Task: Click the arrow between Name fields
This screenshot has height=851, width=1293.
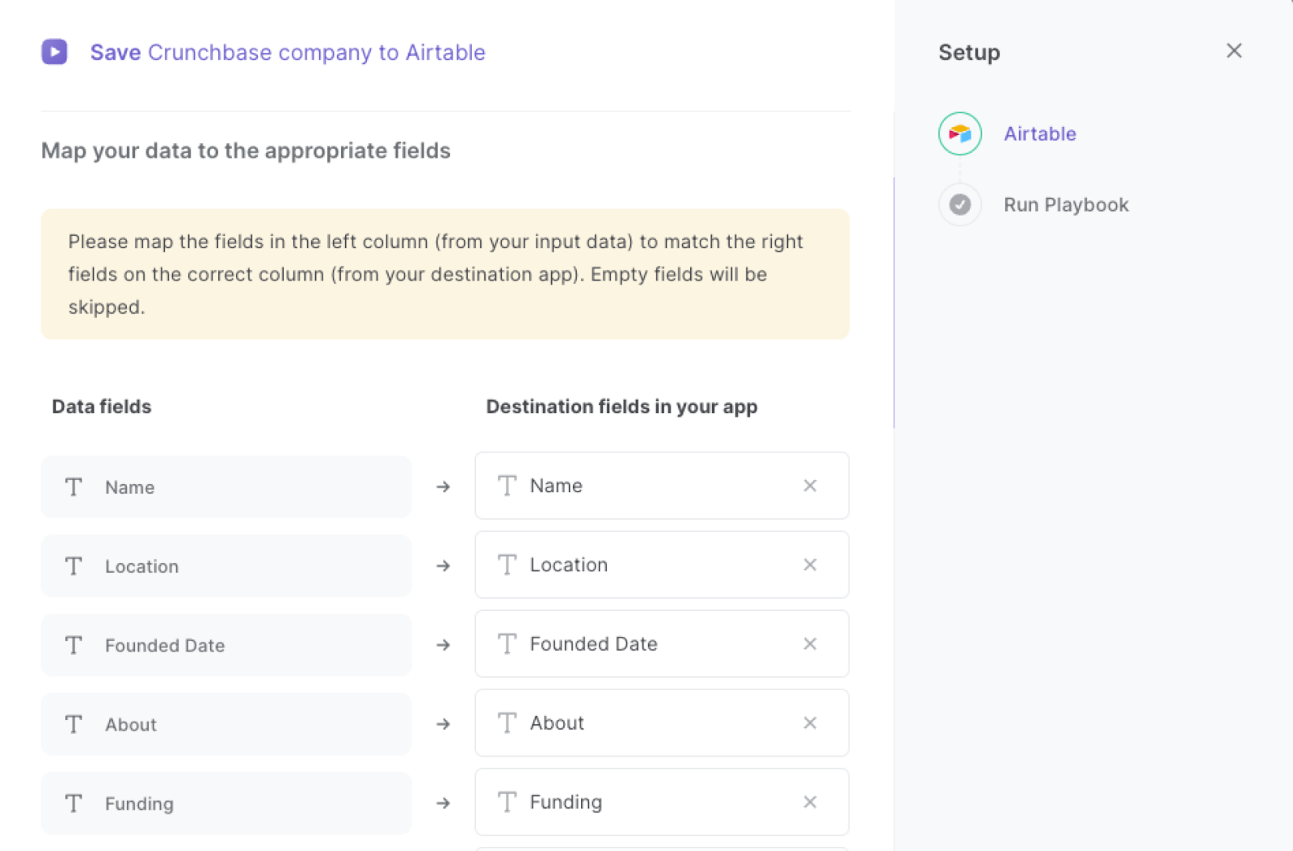Action: 443,487
